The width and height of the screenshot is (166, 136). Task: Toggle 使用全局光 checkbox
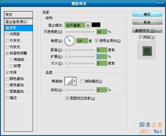[x=97, y=41]
